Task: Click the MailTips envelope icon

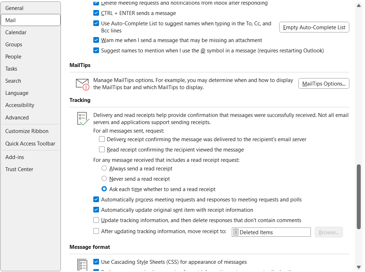Action: (81, 84)
